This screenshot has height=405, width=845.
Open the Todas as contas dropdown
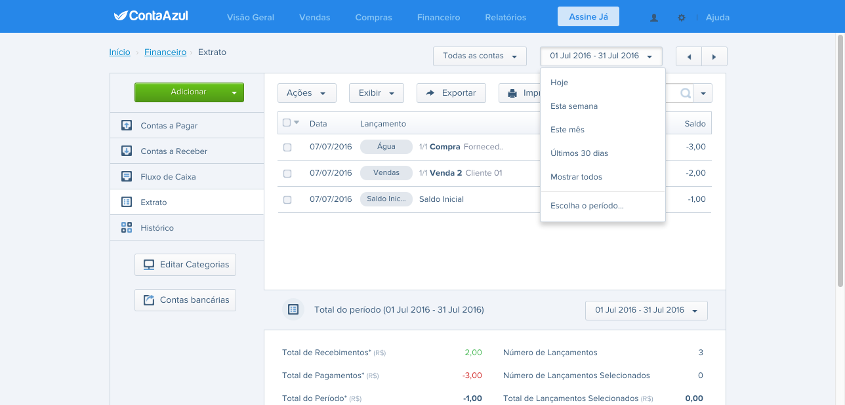480,56
